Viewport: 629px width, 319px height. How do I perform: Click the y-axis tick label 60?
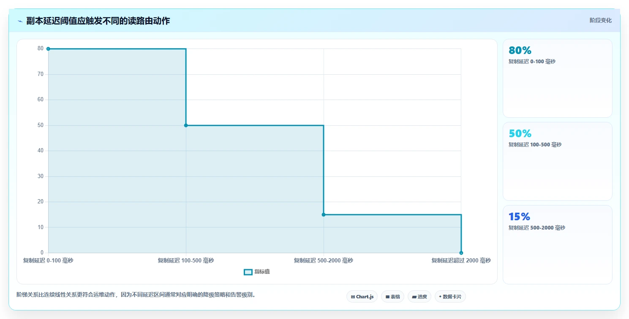click(41, 100)
